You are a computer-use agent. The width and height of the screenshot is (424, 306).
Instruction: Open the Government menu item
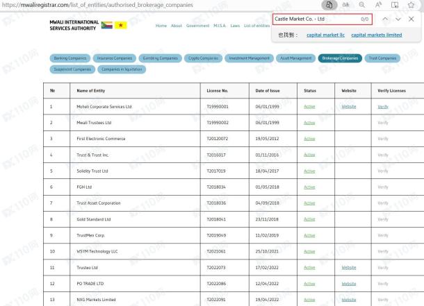point(197,26)
